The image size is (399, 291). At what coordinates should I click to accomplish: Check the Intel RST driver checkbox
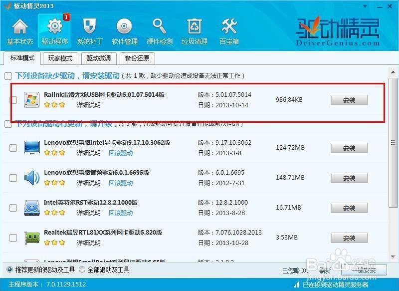click(x=13, y=208)
